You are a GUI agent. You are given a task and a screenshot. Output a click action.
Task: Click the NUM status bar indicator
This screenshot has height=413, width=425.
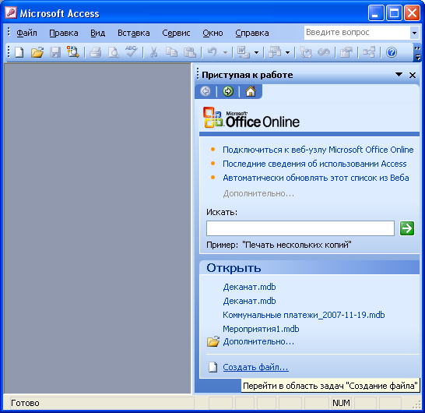(x=341, y=403)
